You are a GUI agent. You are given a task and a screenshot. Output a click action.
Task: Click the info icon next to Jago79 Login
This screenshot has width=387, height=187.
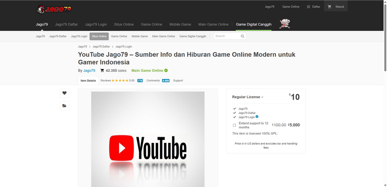pyautogui.click(x=257, y=117)
